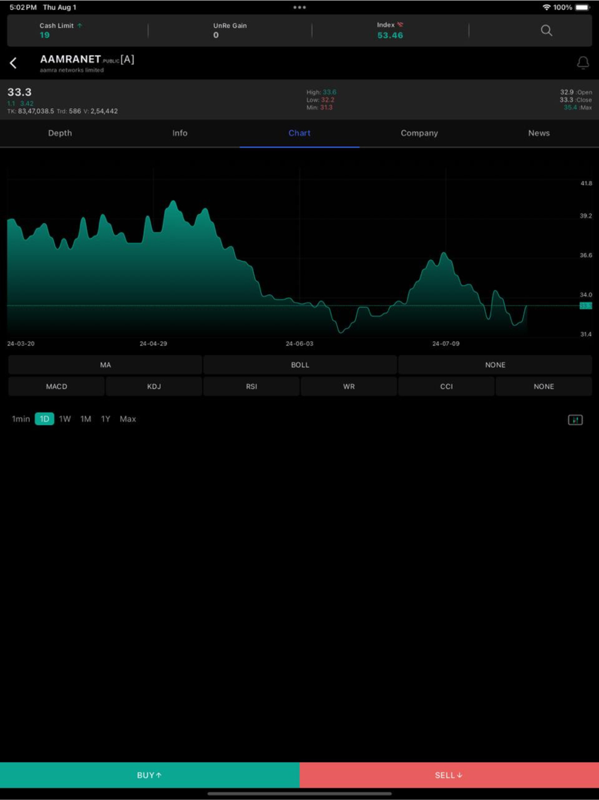Enable the CCI indicator
Screen dimensions: 599x800
coord(446,386)
